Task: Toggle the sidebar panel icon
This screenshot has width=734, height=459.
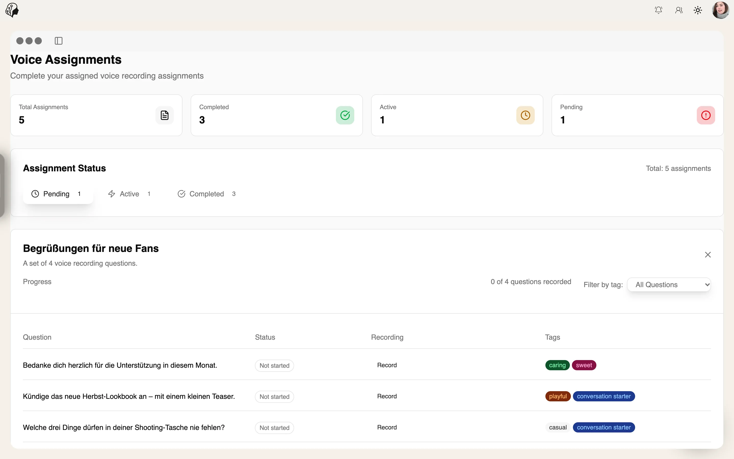Action: coord(59,41)
